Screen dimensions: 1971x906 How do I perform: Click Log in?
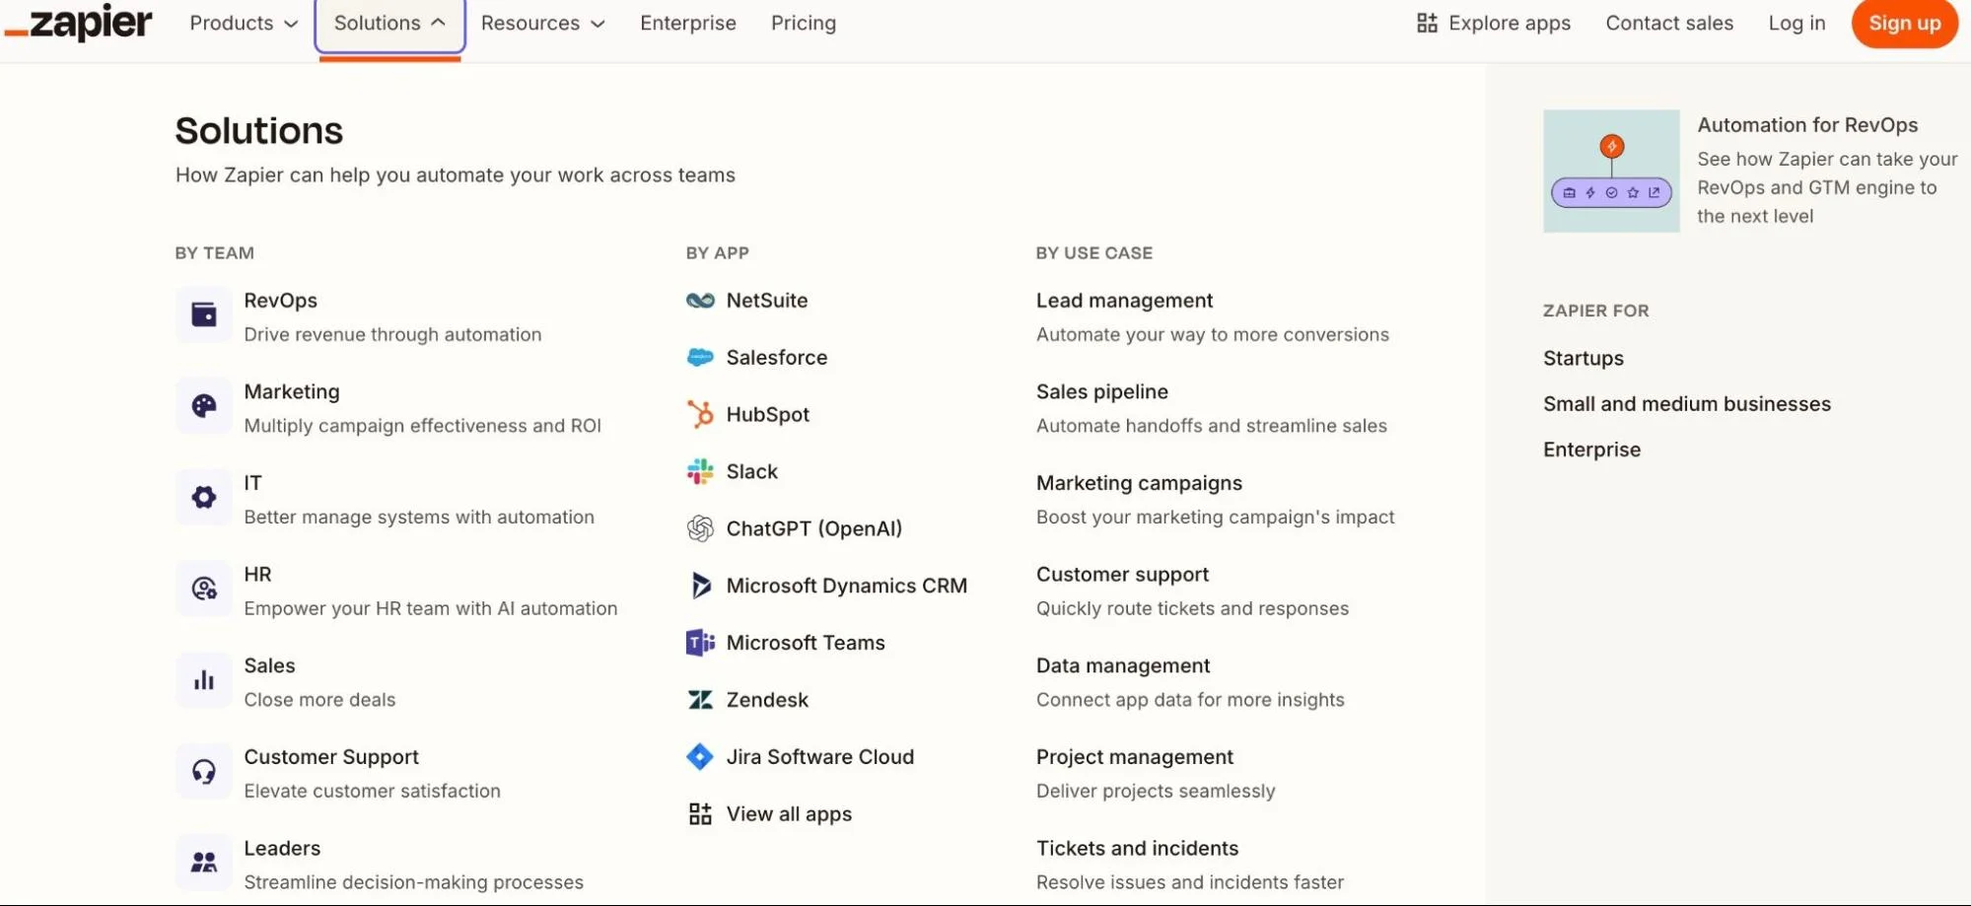coord(1796,23)
